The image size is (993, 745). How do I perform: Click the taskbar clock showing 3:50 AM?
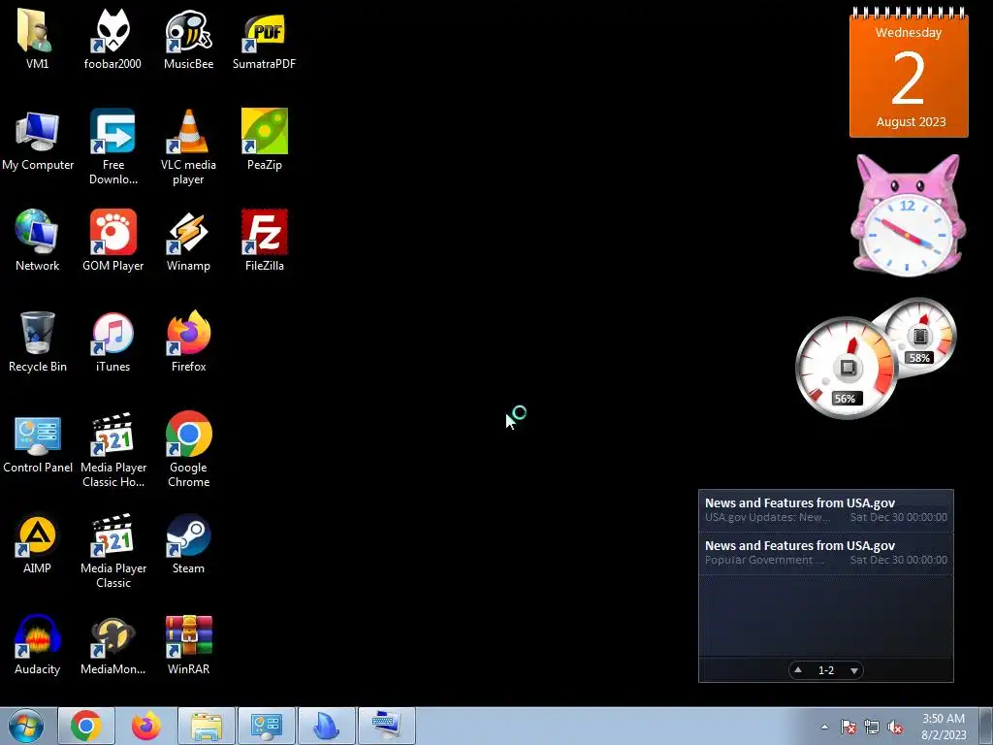pyautogui.click(x=944, y=727)
